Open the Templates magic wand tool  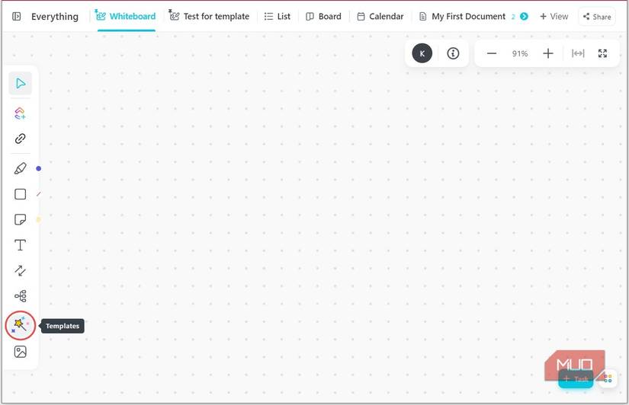click(x=20, y=325)
